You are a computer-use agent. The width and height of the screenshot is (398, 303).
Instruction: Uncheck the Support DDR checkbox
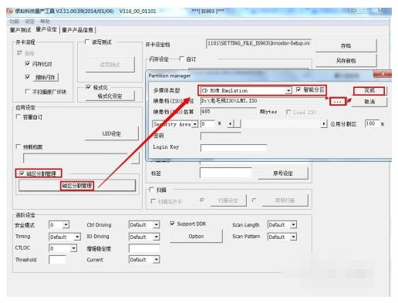(x=172, y=224)
